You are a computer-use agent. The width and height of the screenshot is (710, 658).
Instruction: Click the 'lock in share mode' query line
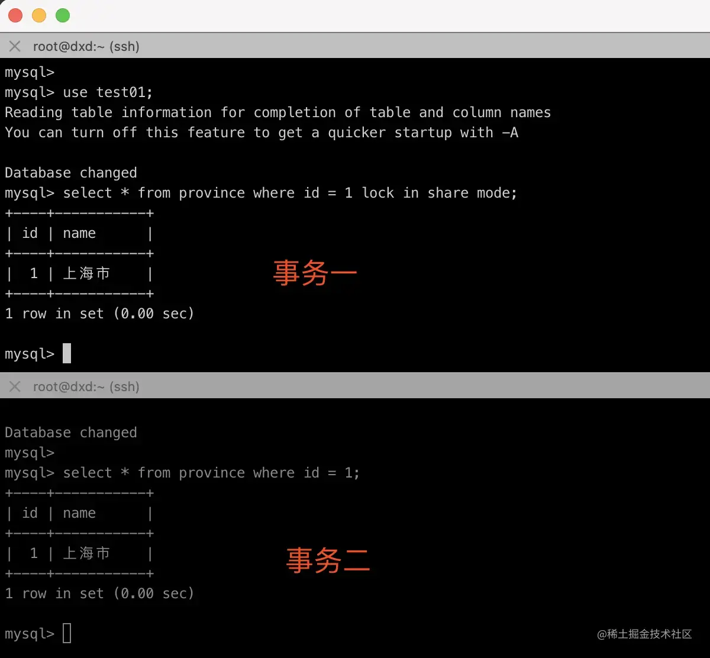click(261, 193)
